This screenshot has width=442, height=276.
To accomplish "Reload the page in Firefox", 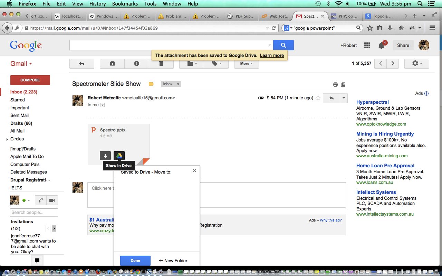I will point(274,28).
